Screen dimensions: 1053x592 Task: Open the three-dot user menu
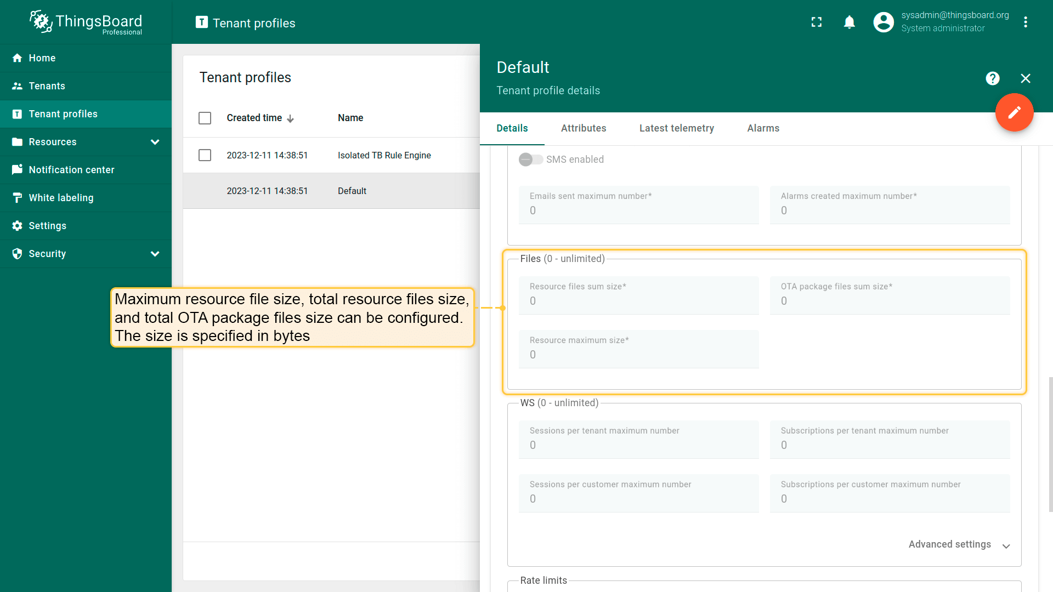1025,22
